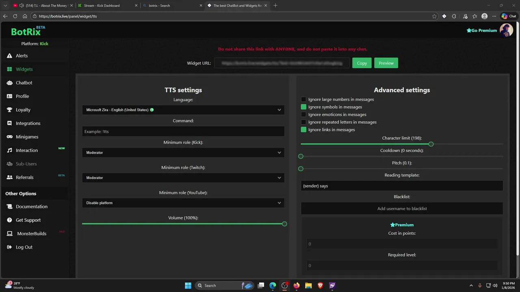
Task: Uncheck Ignore links in messages
Action: click(303, 130)
